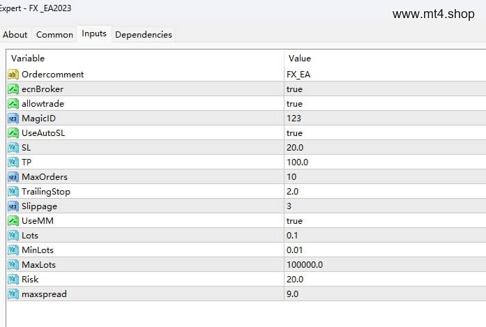
Task: Open the UseMM value dropdown
Action: (385, 221)
